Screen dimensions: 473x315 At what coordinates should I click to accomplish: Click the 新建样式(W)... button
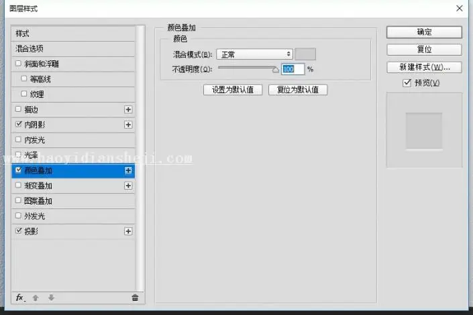click(424, 67)
